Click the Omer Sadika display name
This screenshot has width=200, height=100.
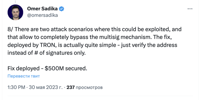pos(42,9)
